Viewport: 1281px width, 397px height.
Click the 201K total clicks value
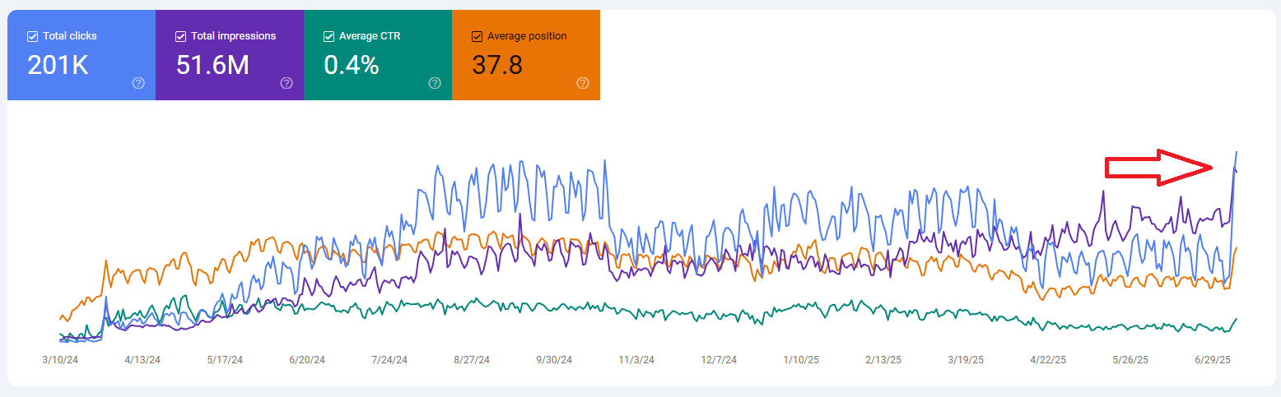click(x=58, y=65)
